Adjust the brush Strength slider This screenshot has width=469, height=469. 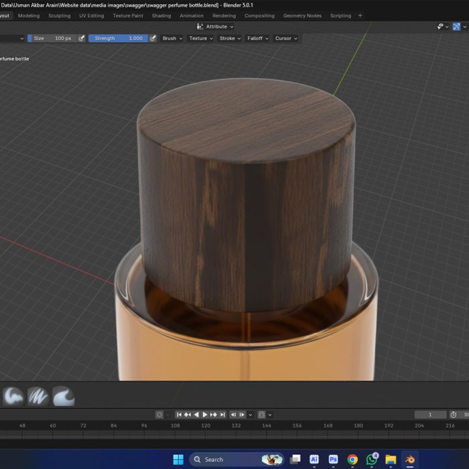point(118,38)
